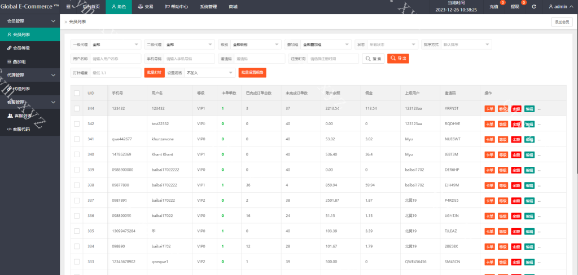This screenshot has height=275, width=578.
Task: Toggle the sidebar hamburger menu icon
Action: tap(68, 7)
